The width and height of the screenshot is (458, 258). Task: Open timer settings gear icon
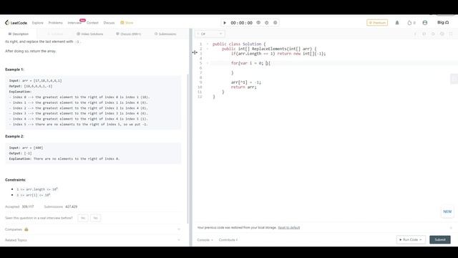(x=275, y=22)
